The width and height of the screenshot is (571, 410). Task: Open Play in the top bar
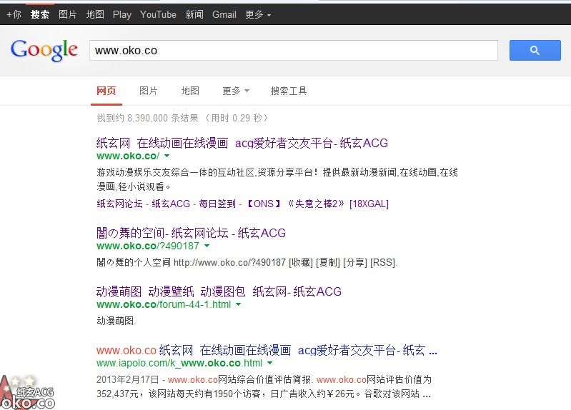point(122,14)
